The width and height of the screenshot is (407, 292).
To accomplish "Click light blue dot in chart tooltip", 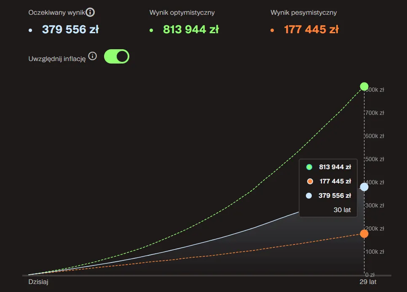I will click(309, 196).
